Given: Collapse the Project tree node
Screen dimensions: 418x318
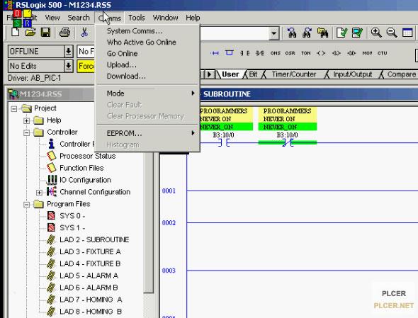Looking at the screenshot, I should [x=14, y=108].
